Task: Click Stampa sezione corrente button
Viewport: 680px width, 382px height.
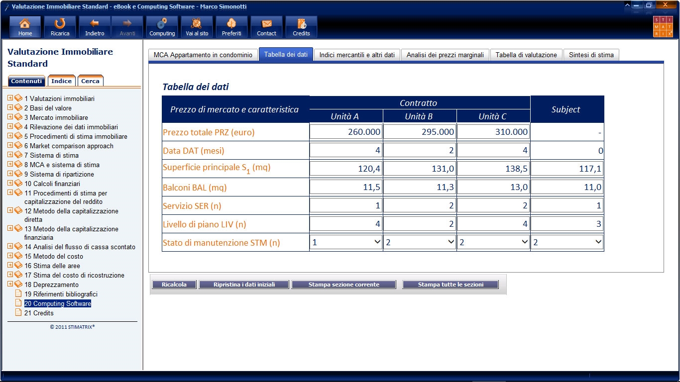Action: pyautogui.click(x=344, y=285)
